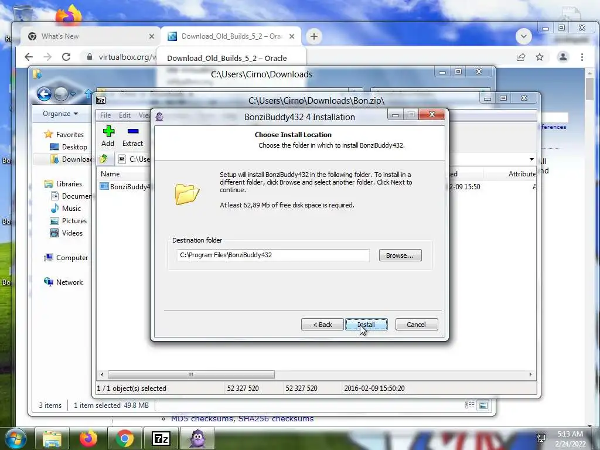Select Computer in Explorer navigation pane

point(66,258)
